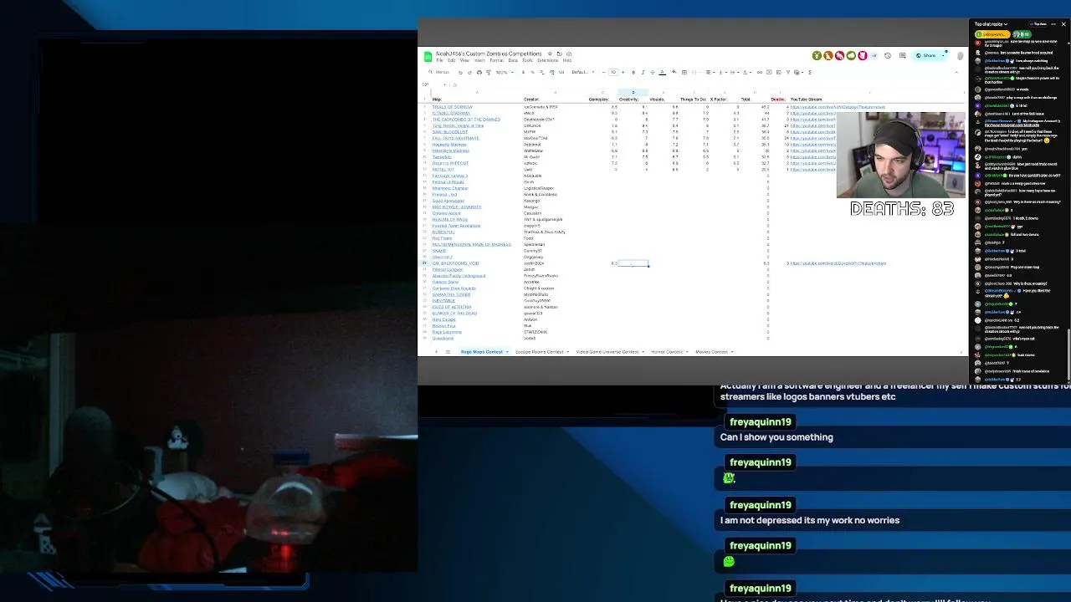The width and height of the screenshot is (1071, 602).
Task: Click the paint format icon
Action: [489, 72]
